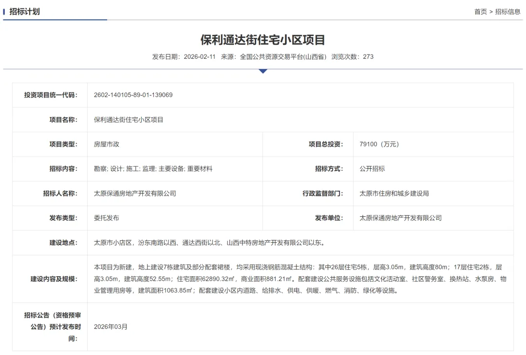Click the view count 273

368,56
